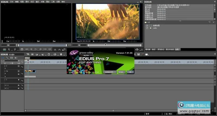The height and width of the screenshot is (116, 217).
Task: Uncheck the Looks effect checkbox
Action: point(147,28)
